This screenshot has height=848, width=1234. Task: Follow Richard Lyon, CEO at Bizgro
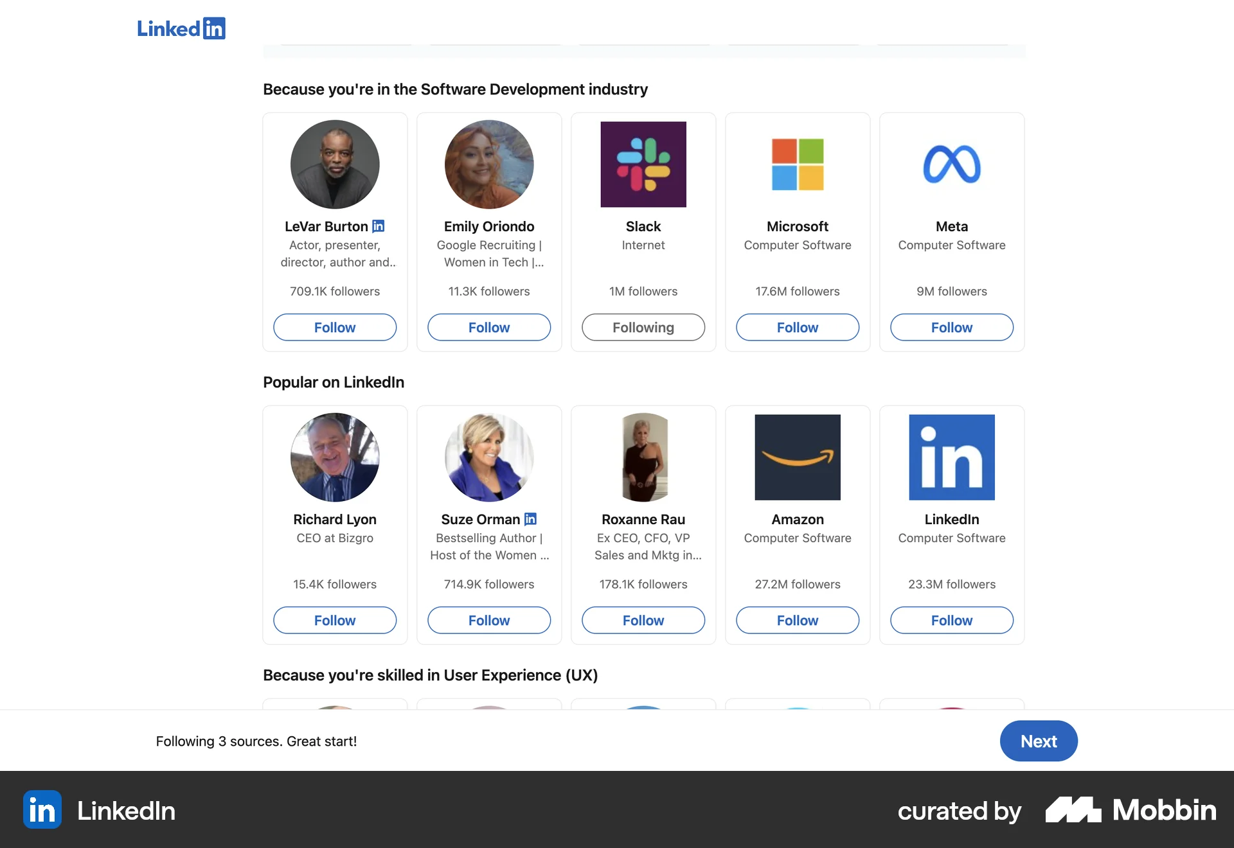[335, 620]
